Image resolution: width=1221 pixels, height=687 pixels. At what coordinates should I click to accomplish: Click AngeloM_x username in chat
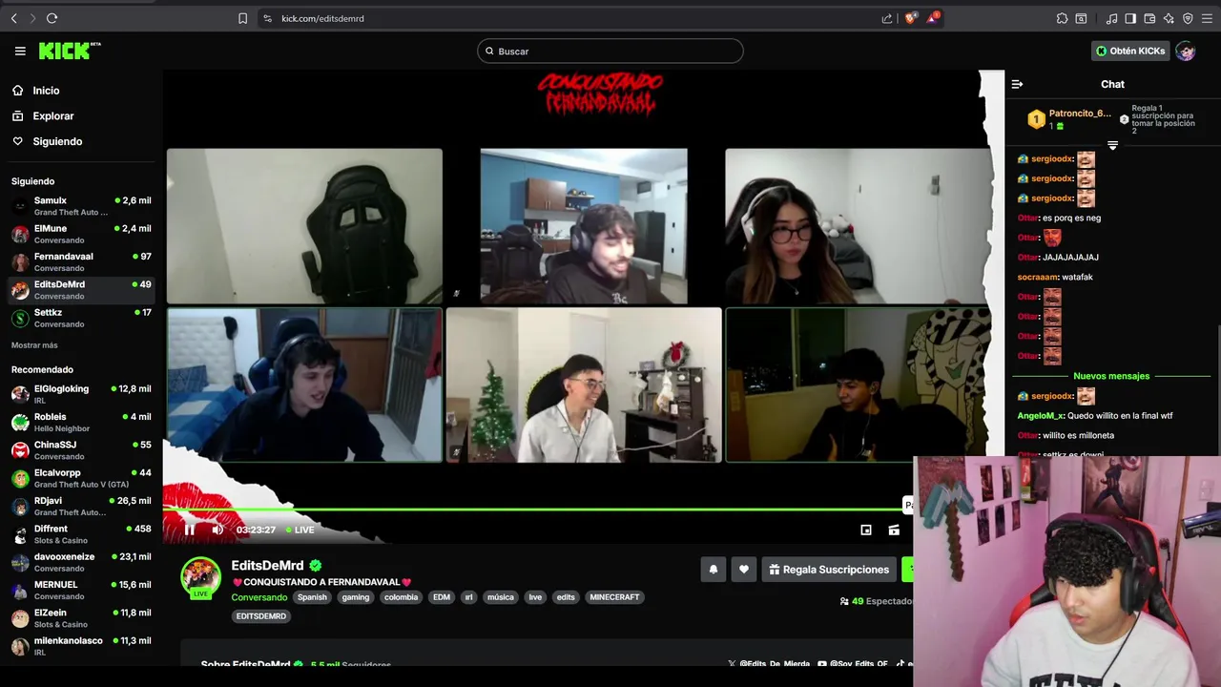coord(1040,416)
